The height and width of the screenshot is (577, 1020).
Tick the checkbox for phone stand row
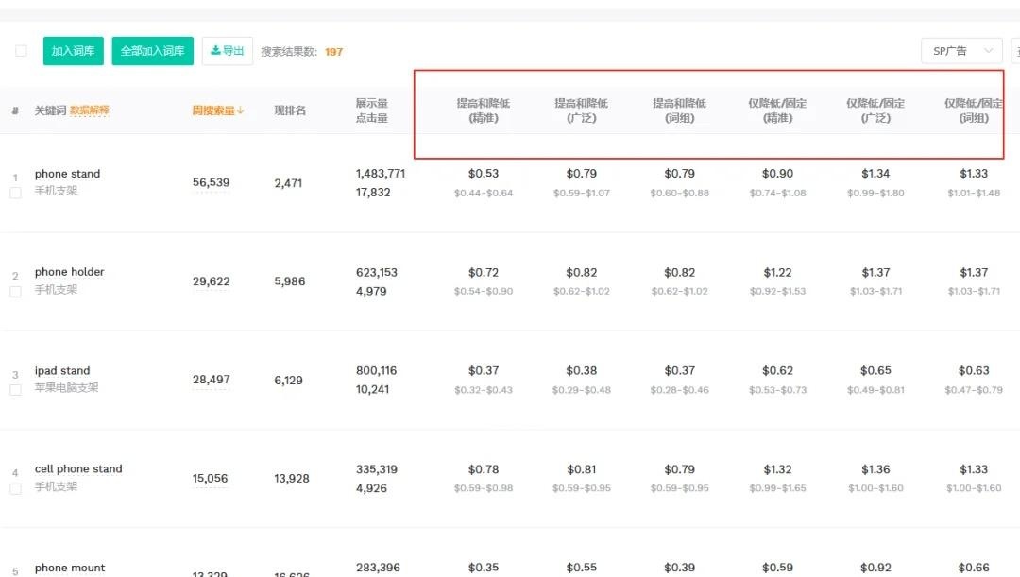[x=16, y=194]
